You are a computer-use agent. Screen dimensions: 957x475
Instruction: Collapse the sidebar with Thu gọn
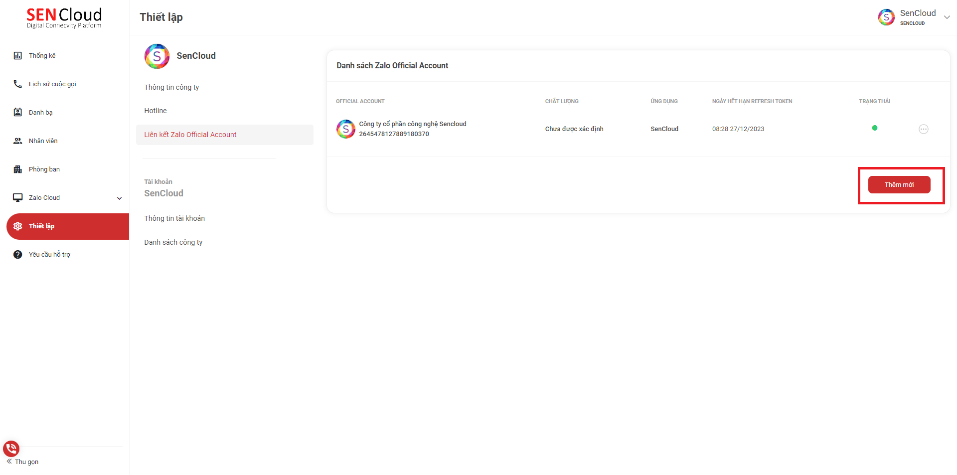coord(23,462)
